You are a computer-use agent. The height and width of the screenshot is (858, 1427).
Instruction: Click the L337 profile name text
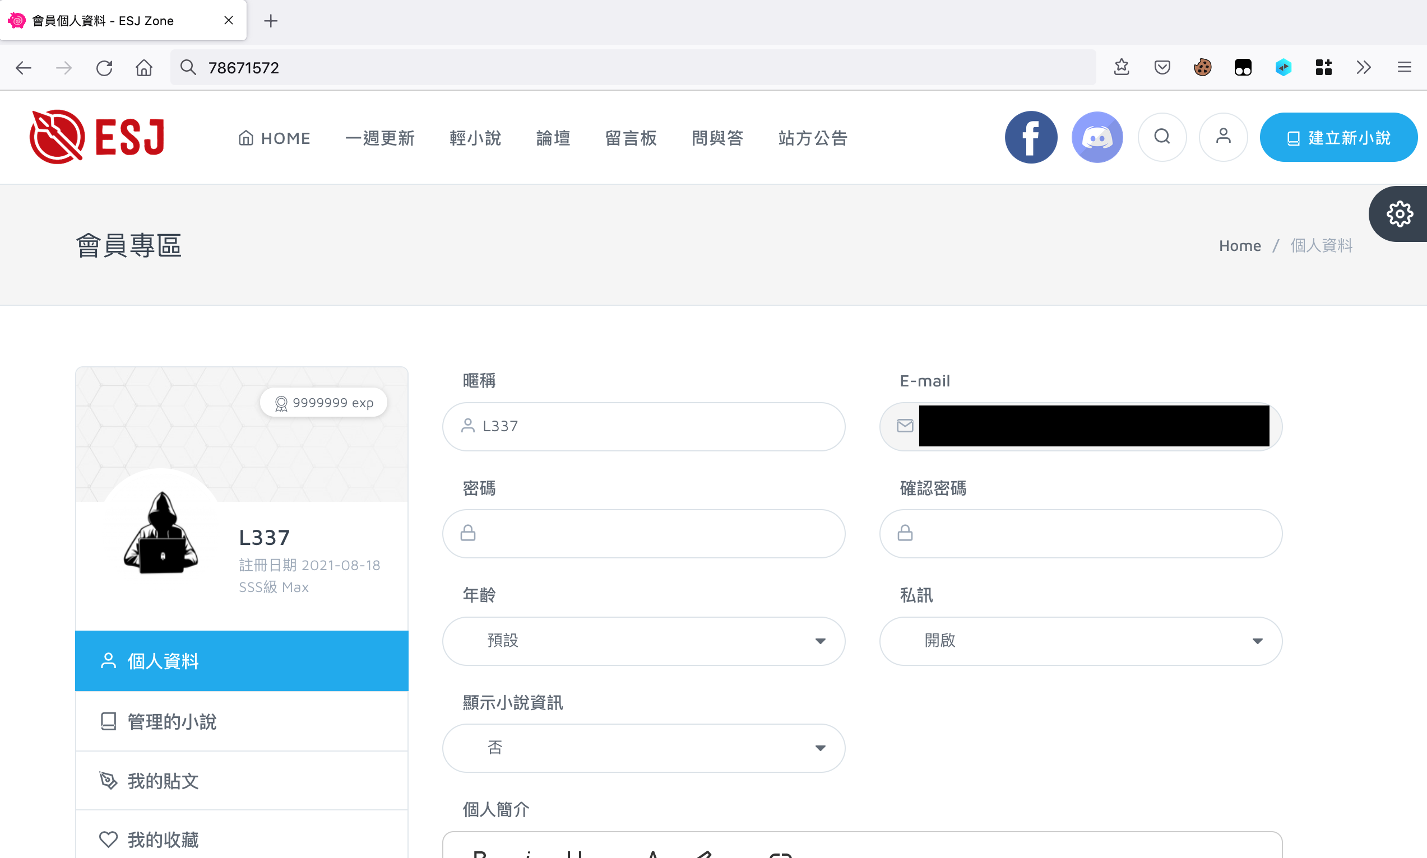265,538
